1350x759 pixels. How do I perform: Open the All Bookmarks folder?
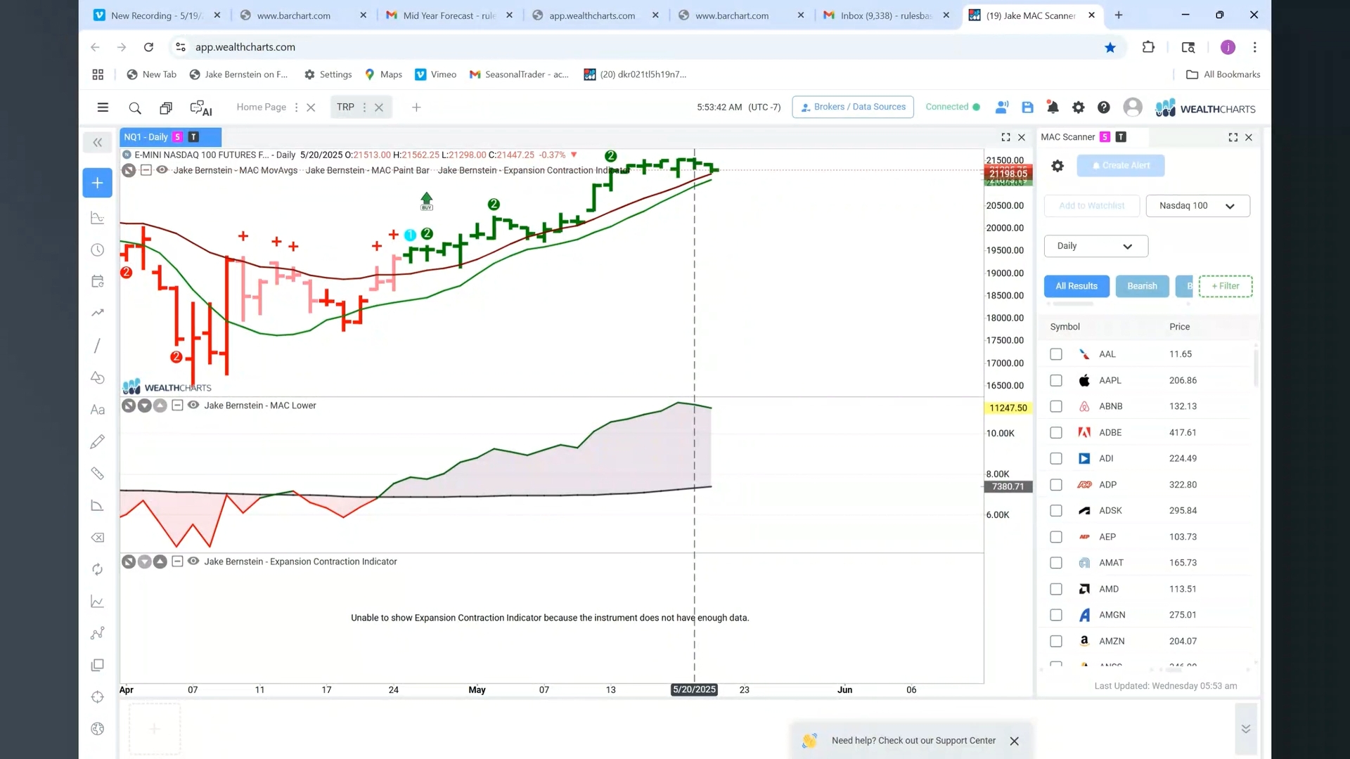[x=1223, y=74]
